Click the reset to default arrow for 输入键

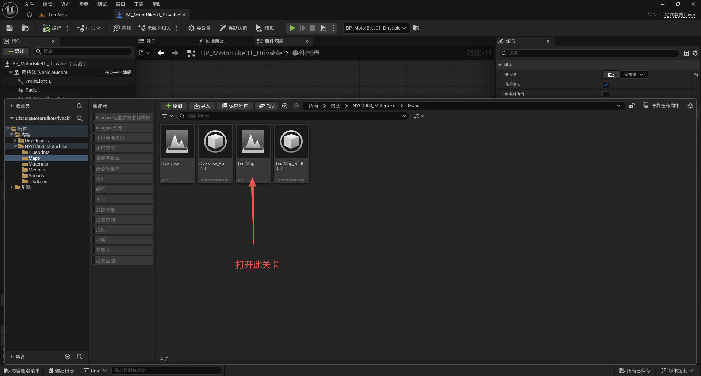pyautogui.click(x=696, y=75)
